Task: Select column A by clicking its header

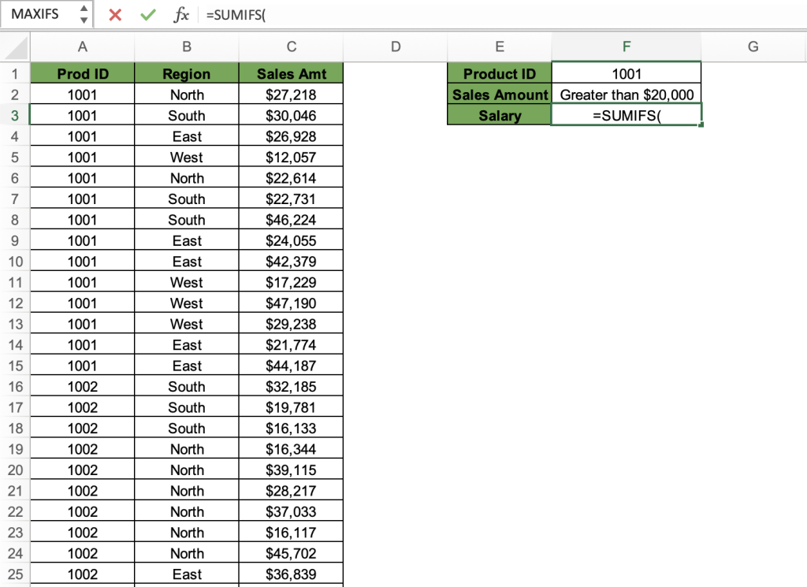Action: tap(82, 47)
